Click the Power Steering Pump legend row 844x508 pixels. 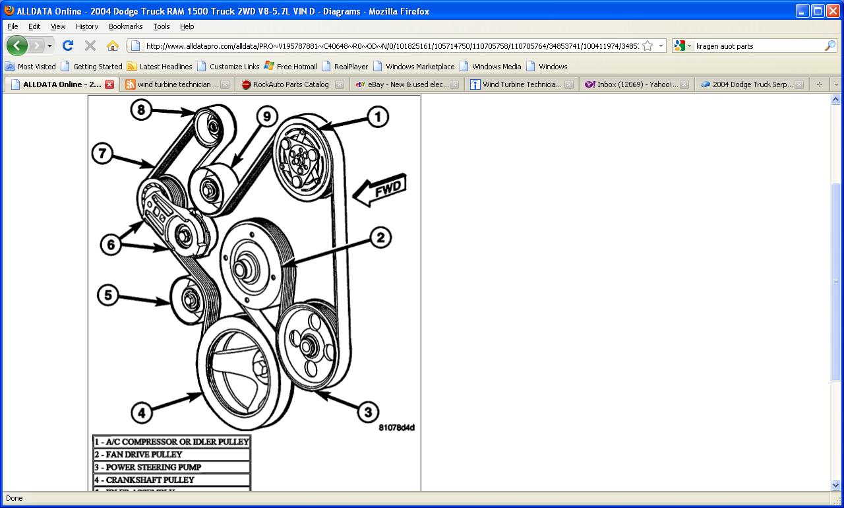tap(171, 467)
